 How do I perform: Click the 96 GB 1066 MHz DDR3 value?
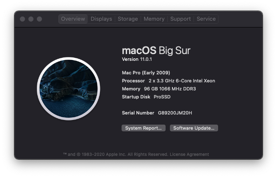pyautogui.click(x=170, y=89)
